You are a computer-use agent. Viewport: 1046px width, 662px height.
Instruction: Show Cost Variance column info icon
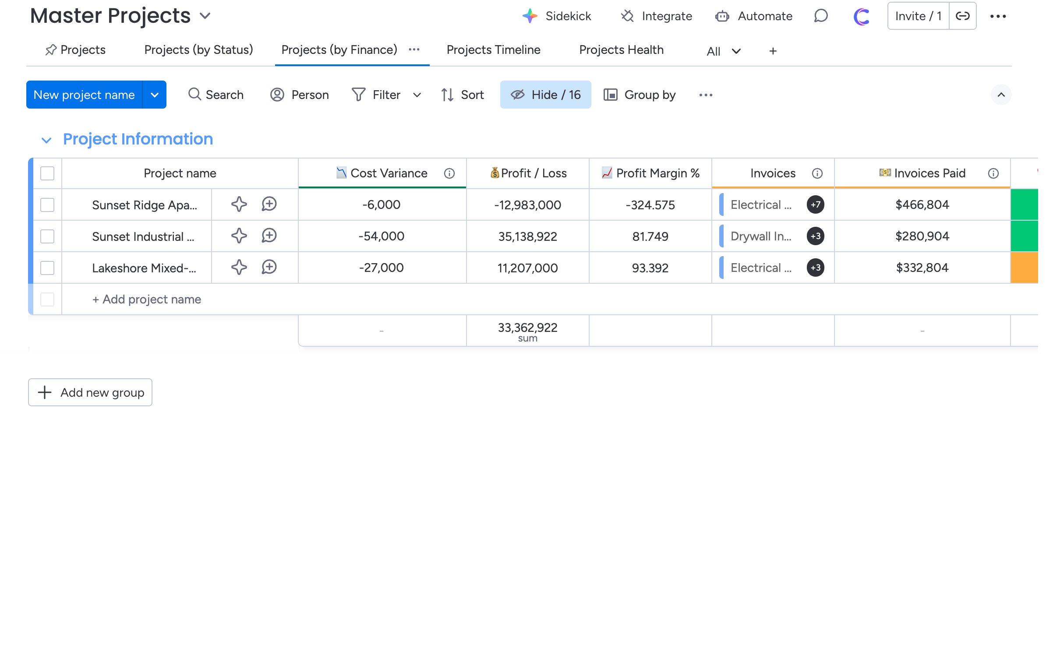tap(449, 173)
